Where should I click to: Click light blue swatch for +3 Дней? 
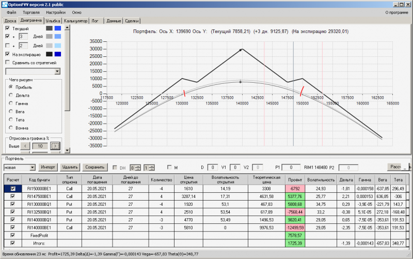[x=58, y=36]
